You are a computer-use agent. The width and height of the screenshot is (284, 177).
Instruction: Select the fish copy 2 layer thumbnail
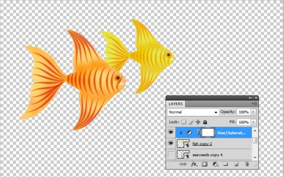coord(183,143)
